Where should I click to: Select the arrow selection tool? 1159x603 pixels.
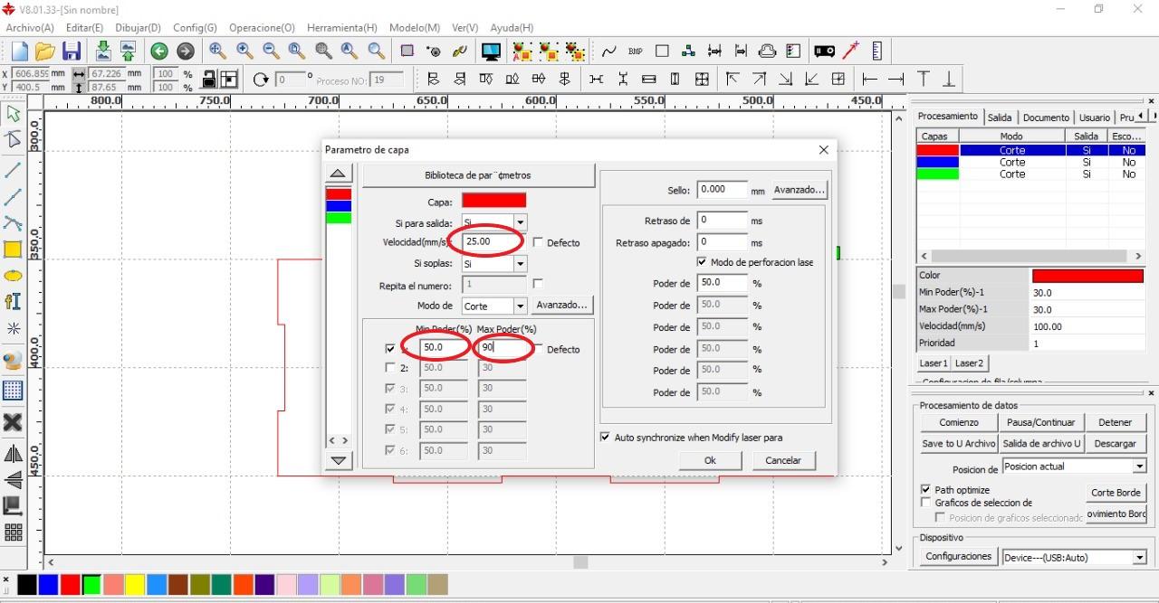13,114
